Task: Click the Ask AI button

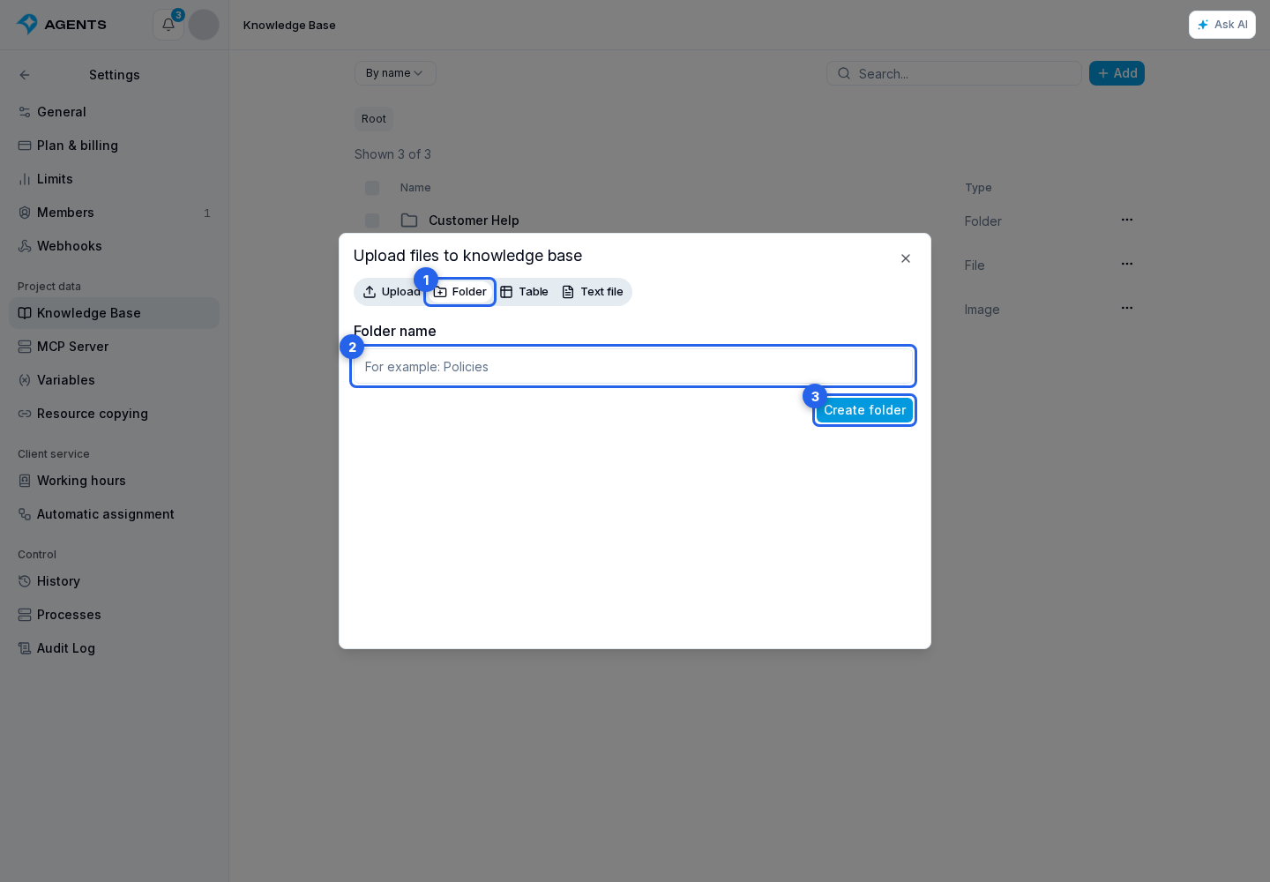Action: (x=1222, y=25)
